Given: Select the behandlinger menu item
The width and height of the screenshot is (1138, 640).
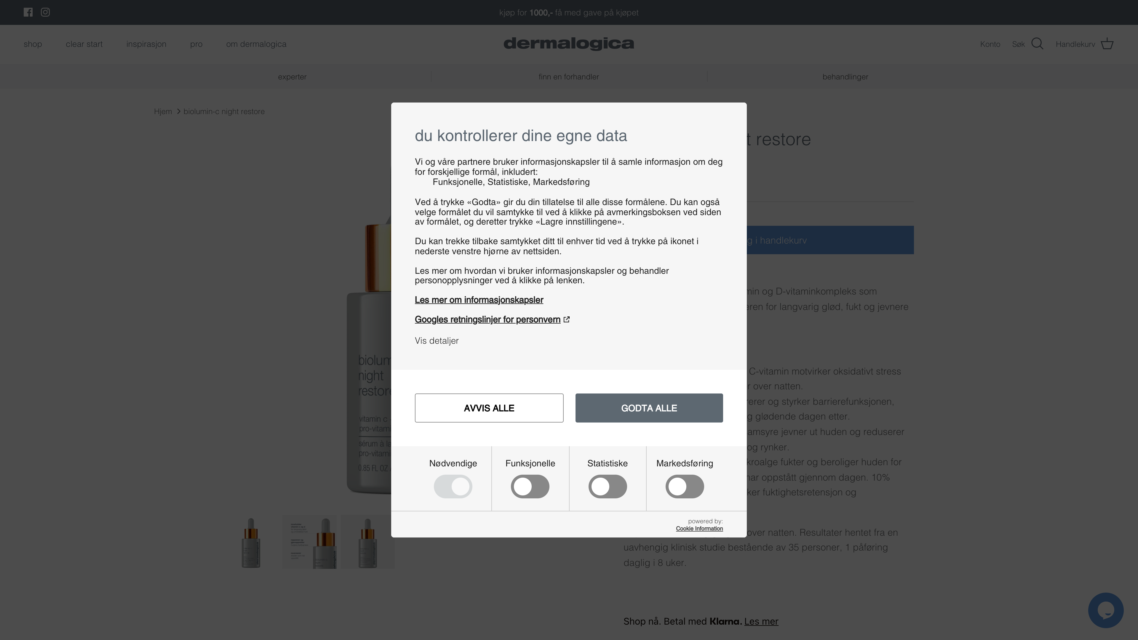Looking at the screenshot, I should 845,76.
